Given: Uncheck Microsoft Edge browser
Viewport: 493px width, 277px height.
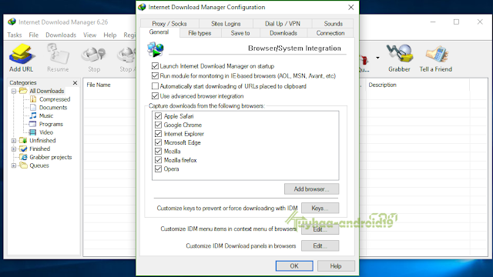Looking at the screenshot, I should click(158, 142).
